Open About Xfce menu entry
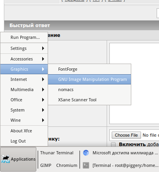Image resolution: width=159 pixels, height=172 pixels. [x=24, y=131]
